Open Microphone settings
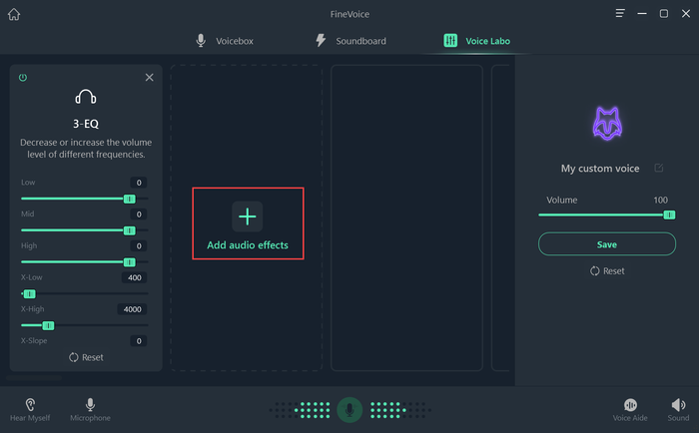This screenshot has height=433, width=699. point(90,409)
